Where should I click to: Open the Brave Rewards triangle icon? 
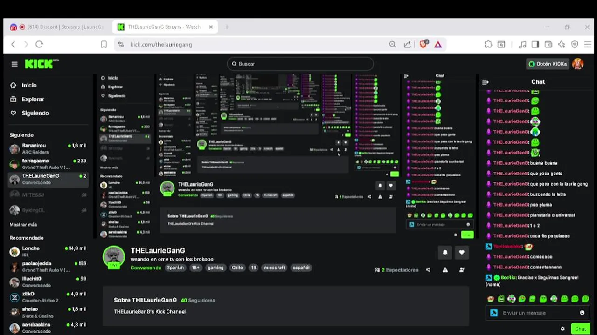pos(438,44)
